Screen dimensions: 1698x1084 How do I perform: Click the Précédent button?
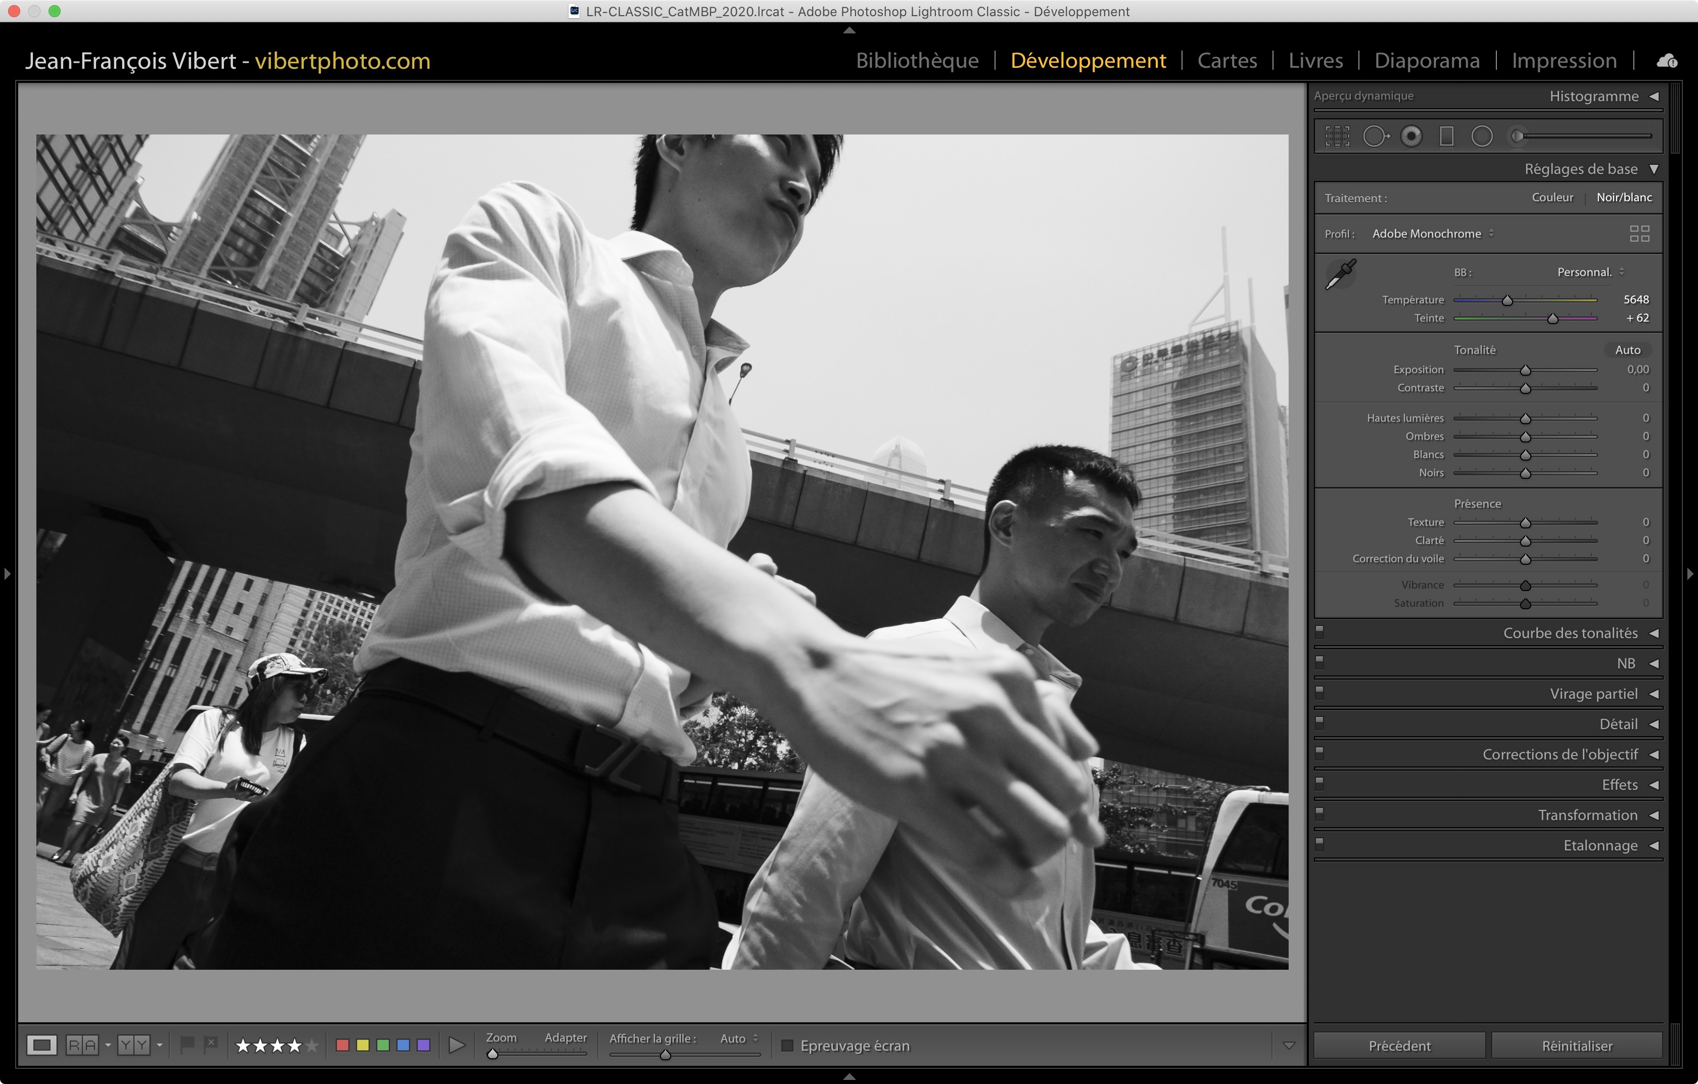pyautogui.click(x=1399, y=1045)
